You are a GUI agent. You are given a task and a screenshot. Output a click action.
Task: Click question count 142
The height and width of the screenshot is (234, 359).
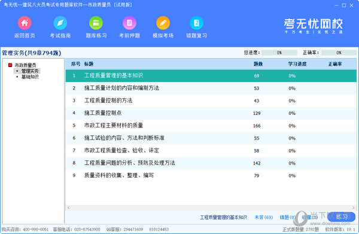[257, 163]
